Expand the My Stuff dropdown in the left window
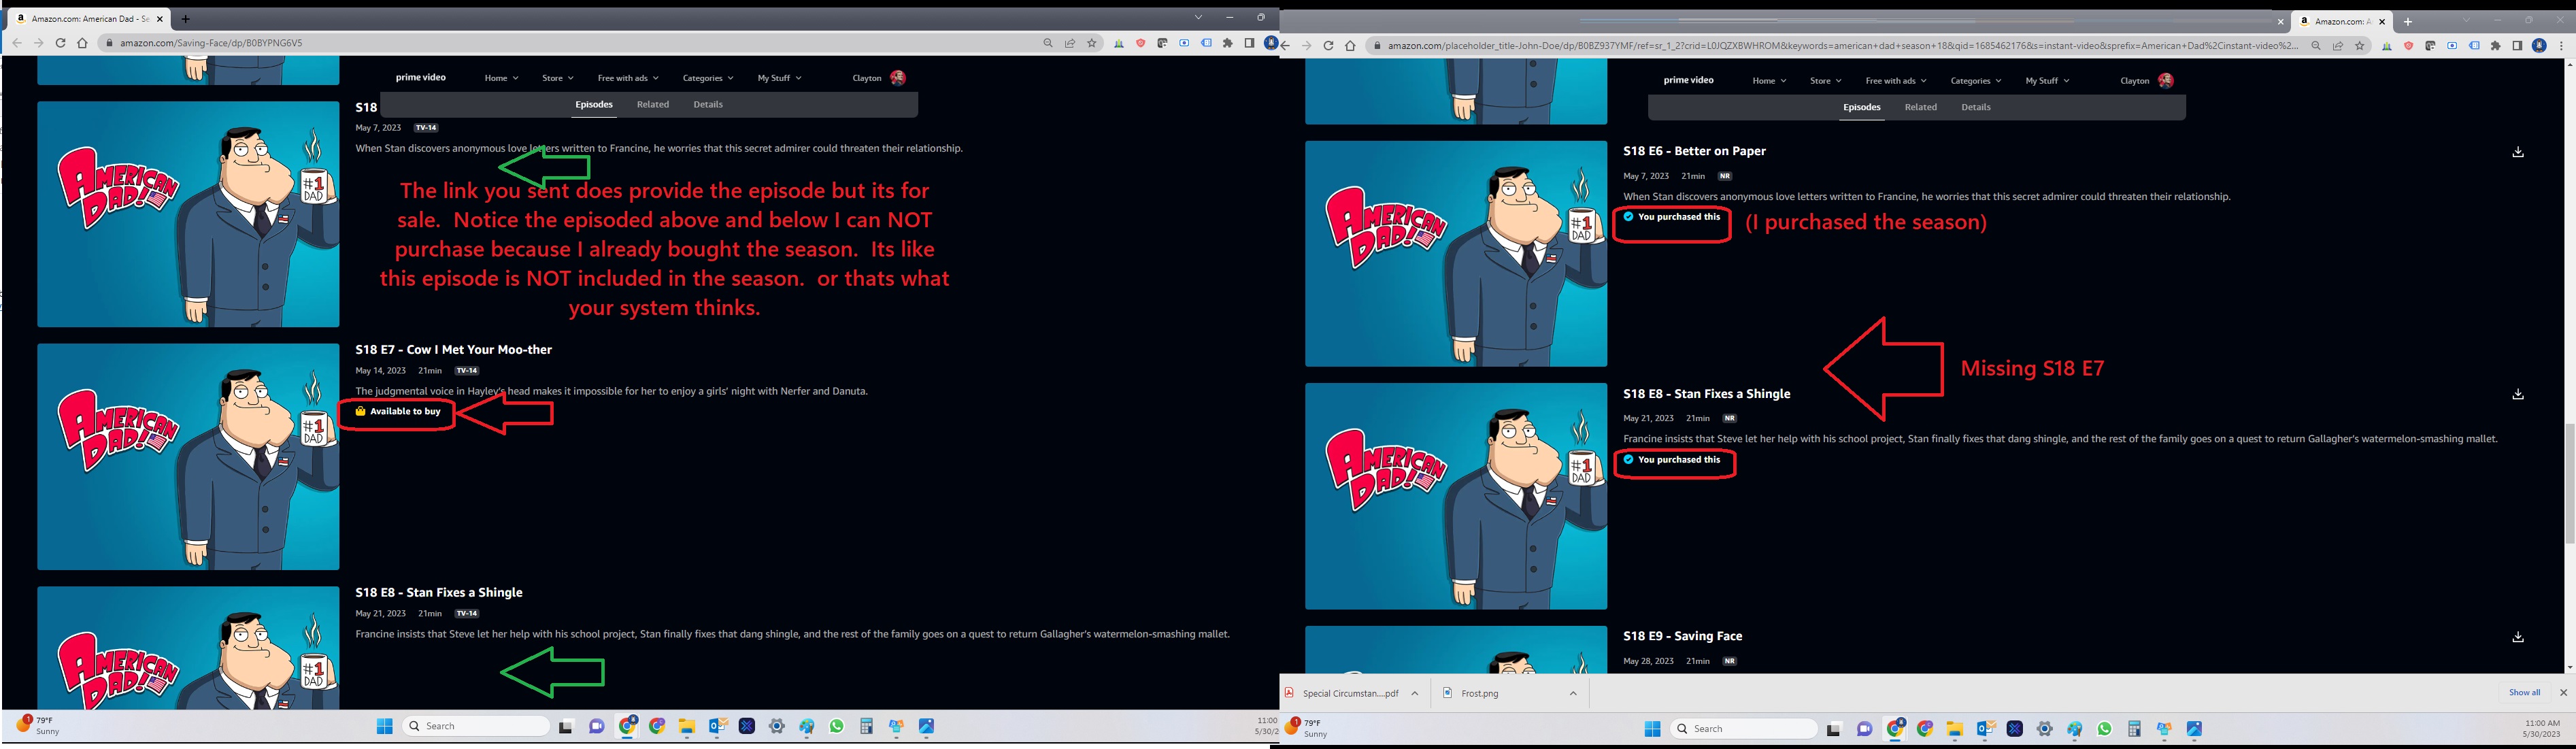The height and width of the screenshot is (749, 2576). click(x=779, y=78)
